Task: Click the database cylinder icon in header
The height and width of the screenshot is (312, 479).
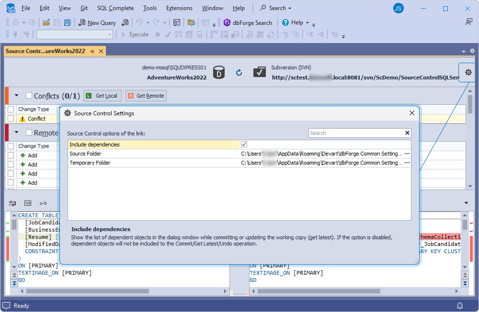Action: point(219,73)
